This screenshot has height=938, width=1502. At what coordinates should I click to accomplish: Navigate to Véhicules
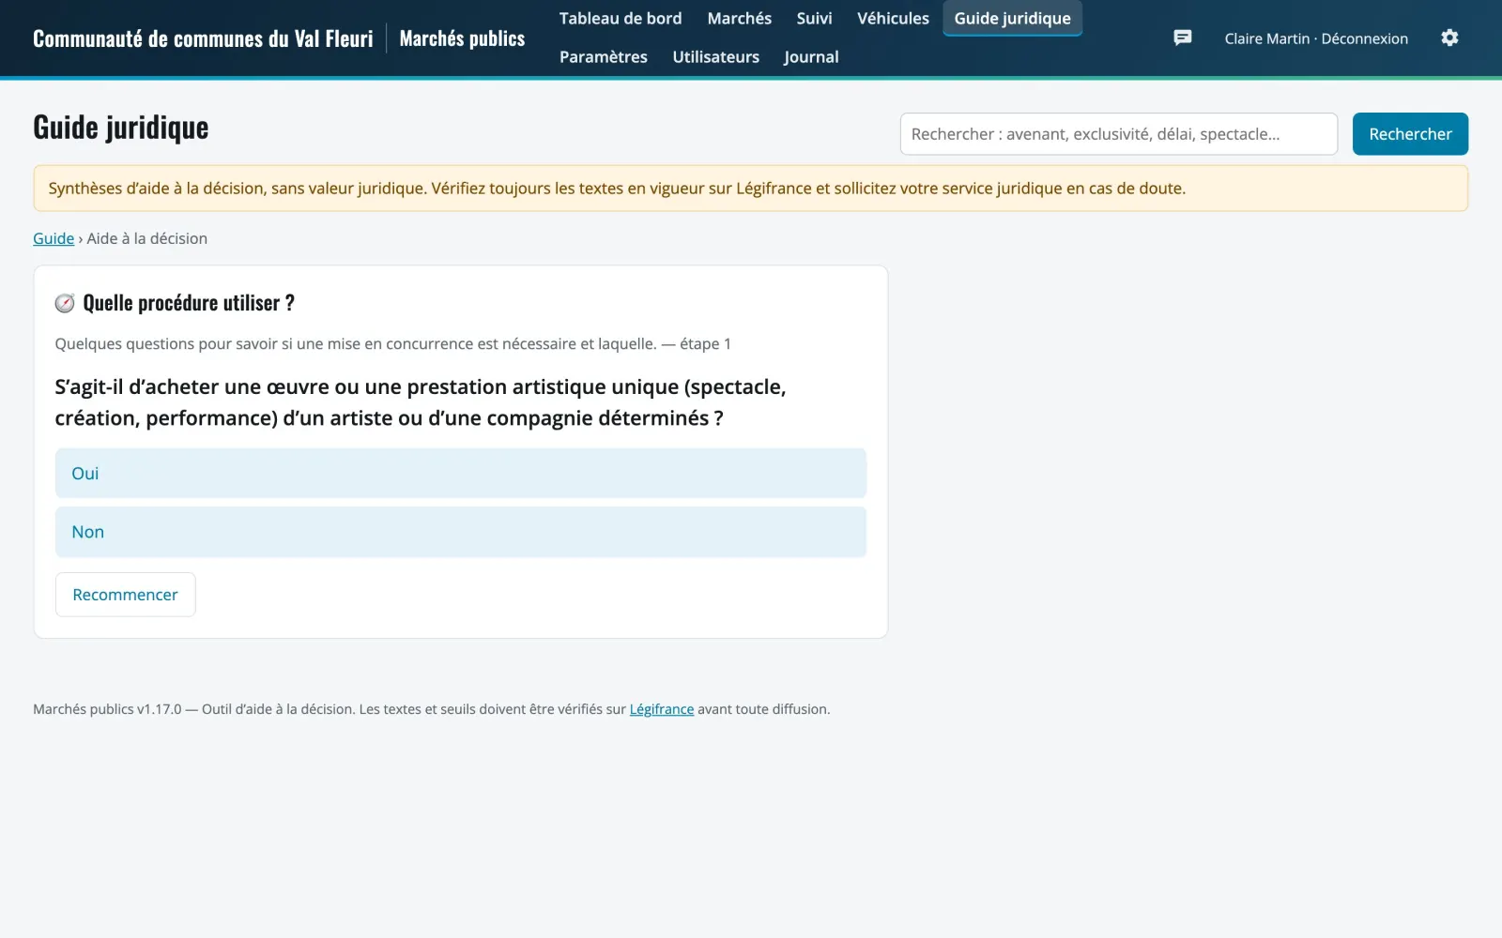(893, 19)
